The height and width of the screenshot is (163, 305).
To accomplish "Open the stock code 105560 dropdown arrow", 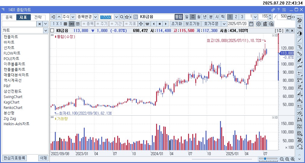I will pos(117,17).
